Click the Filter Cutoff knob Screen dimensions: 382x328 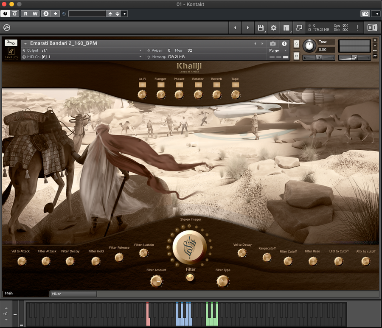(288, 261)
